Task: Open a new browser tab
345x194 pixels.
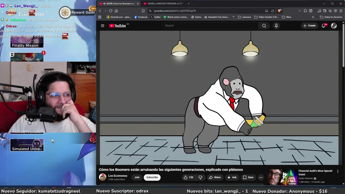Action: pyautogui.click(x=188, y=4)
